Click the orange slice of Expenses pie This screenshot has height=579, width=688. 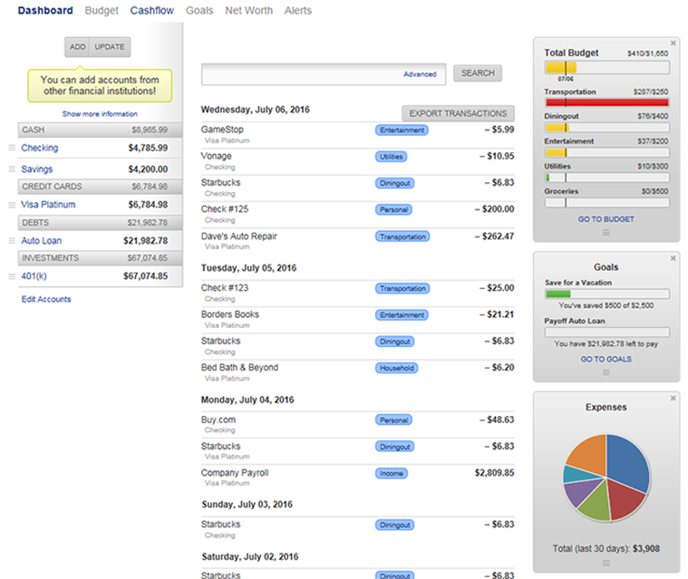pyautogui.click(x=590, y=454)
